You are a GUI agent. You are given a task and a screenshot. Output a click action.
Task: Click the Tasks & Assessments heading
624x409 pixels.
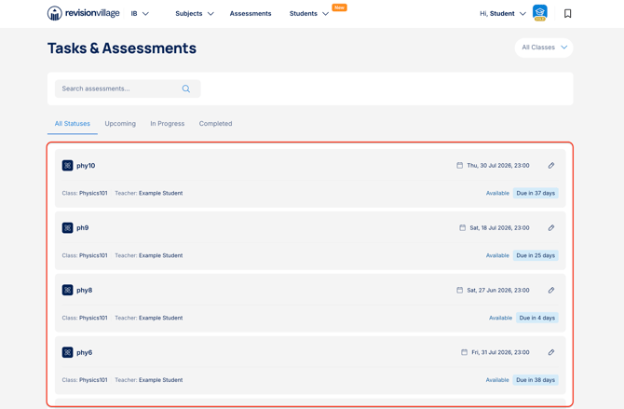(122, 48)
